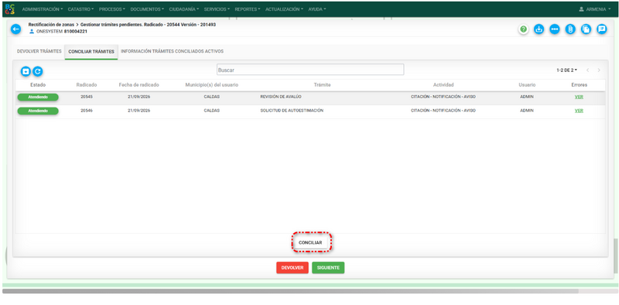This screenshot has height=305, width=619.
Task: Open the REPORTES dropdown
Action: (247, 9)
